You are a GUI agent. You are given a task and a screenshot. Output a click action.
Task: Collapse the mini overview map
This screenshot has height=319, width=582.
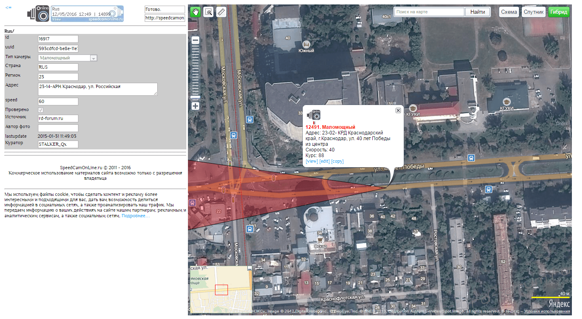[x=249, y=269]
